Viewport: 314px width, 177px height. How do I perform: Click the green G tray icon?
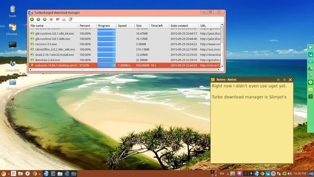coord(285,174)
